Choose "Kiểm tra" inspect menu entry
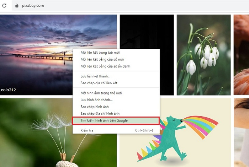Image resolution: width=249 pixels, height=167 pixels. point(116,130)
